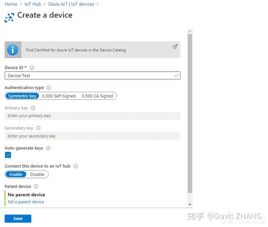This screenshot has height=227, width=268.
Task: Select X.509 CA Signed authentication
Action: [97, 96]
